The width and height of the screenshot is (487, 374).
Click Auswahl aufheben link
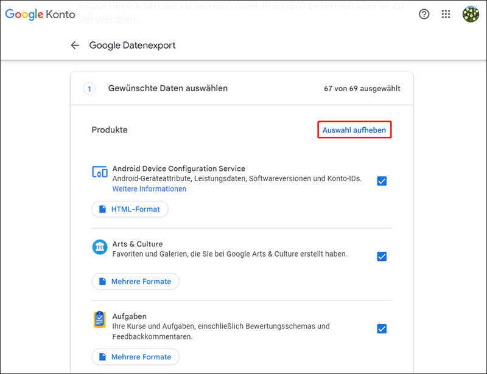pyautogui.click(x=354, y=130)
